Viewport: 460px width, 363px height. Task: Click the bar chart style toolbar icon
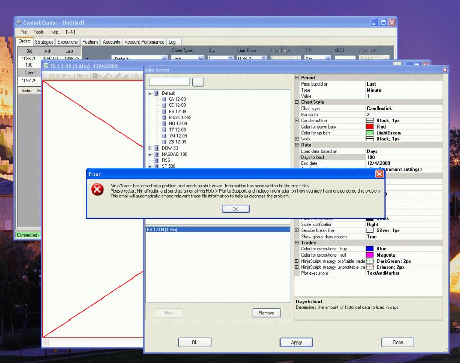tap(95, 76)
